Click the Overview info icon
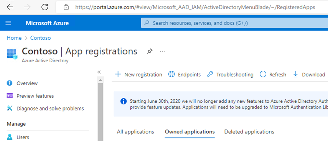Viewport: 328px width, 141px height. point(10,83)
